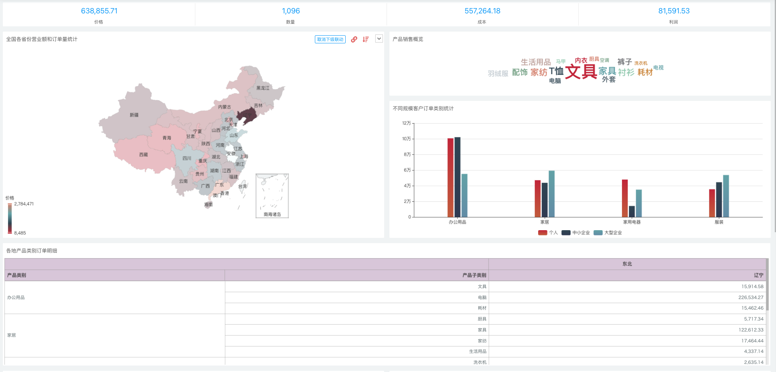Click 吉林 province on the map
Screen dimensions: 776x372
click(258, 105)
